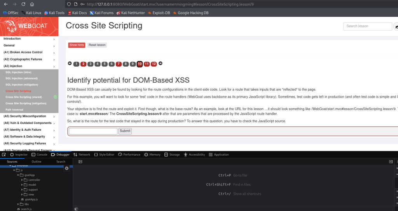398x211 pixels.
Task: Switch to the Console tab
Action: click(x=39, y=154)
